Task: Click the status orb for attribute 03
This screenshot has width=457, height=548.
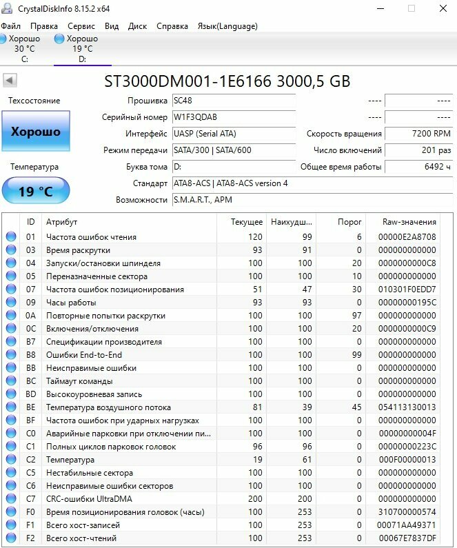Action: pos(11,250)
